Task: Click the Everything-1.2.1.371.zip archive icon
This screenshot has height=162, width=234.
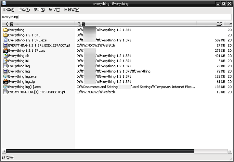Action: tap(6, 50)
